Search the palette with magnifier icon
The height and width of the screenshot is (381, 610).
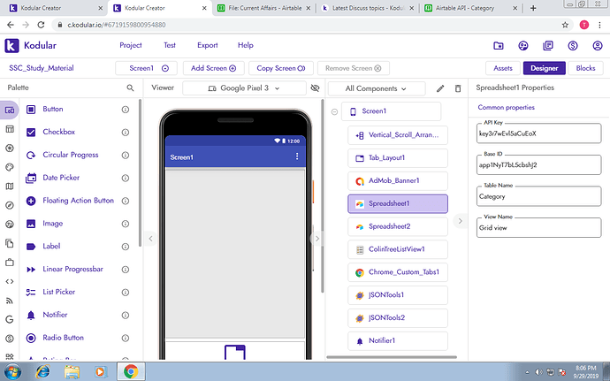(x=130, y=88)
